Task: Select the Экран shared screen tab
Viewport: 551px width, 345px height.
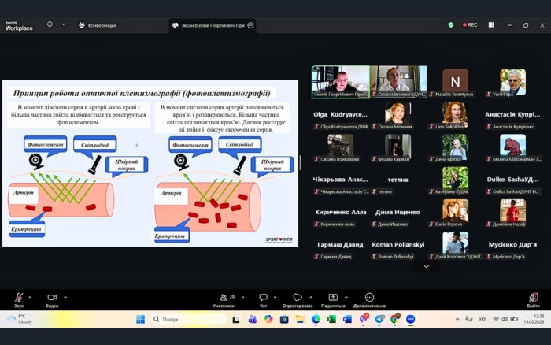Action: click(x=208, y=25)
